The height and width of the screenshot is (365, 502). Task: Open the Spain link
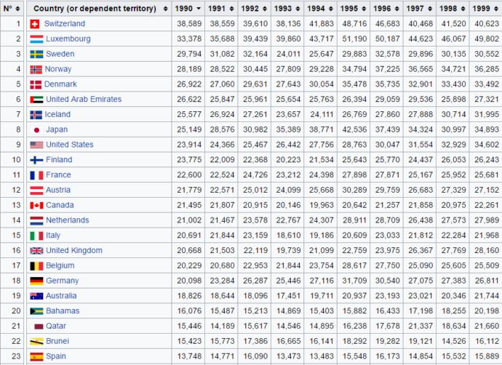click(x=56, y=356)
